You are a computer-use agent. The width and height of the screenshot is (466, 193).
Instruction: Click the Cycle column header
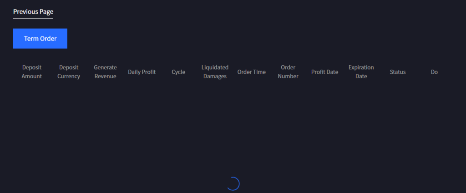point(178,72)
